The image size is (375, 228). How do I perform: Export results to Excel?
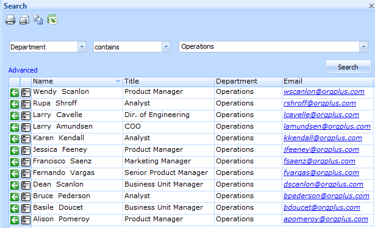coord(52,20)
